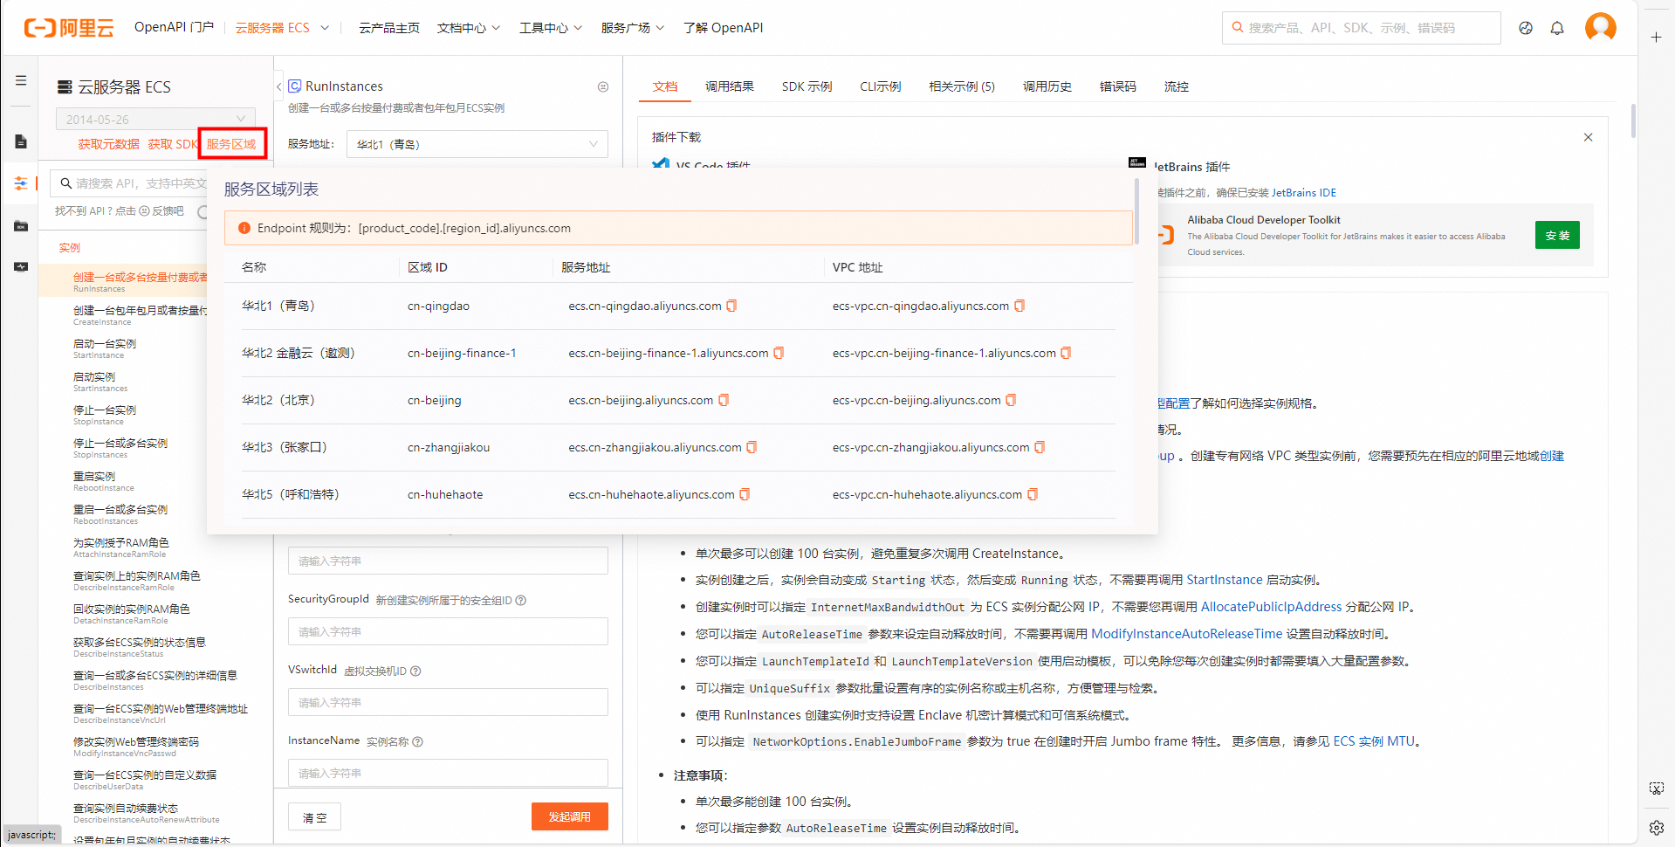Image resolution: width=1675 pixels, height=847 pixels.
Task: Switch to the SDK 示例 tab
Action: tap(807, 86)
